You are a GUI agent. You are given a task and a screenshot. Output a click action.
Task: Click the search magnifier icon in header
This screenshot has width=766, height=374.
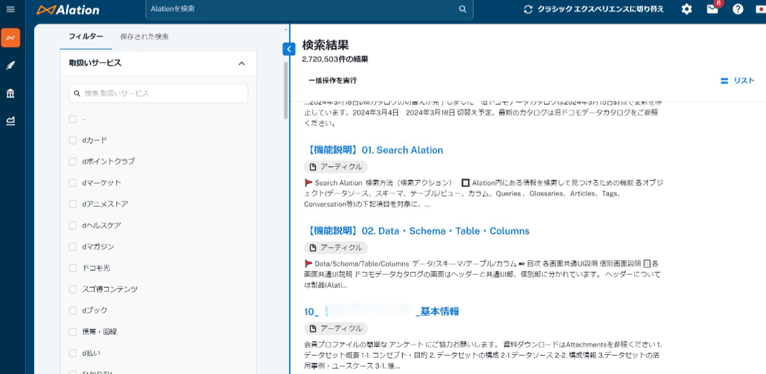462,10
